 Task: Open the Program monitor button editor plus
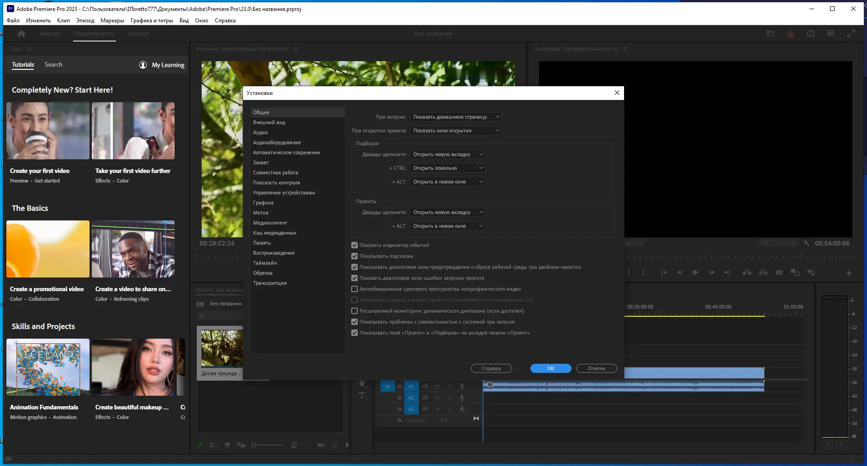pos(849,273)
